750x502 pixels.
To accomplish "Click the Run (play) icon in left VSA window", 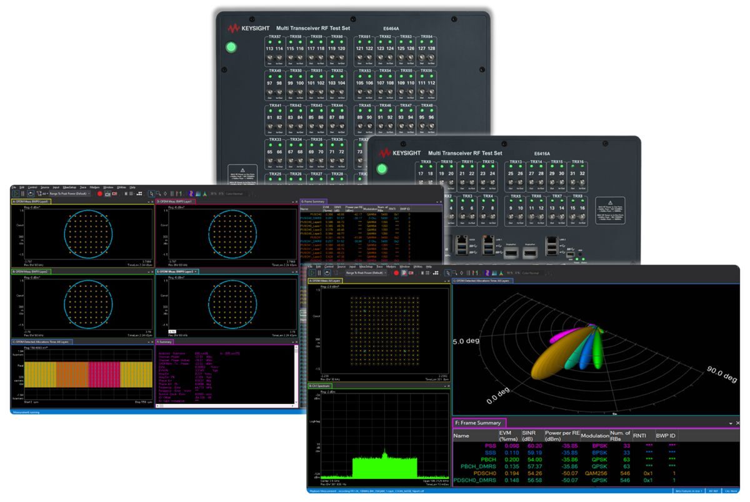I will [16, 194].
